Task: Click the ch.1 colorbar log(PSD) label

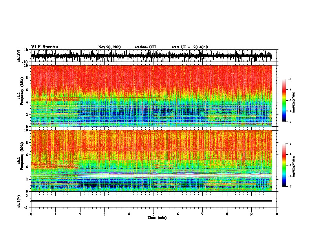Action: tap(294, 102)
